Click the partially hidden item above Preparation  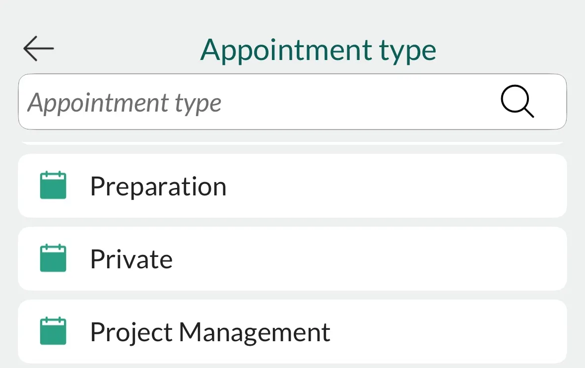(x=292, y=143)
